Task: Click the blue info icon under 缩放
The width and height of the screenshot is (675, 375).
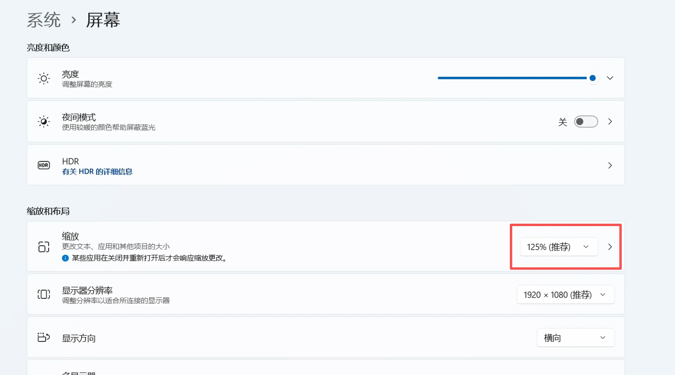Action: tap(65, 258)
